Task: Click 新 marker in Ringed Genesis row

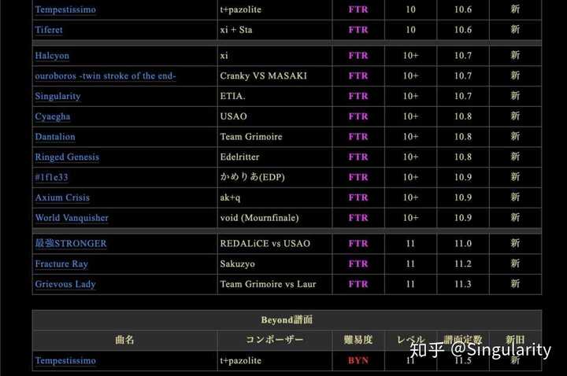Action: [515, 157]
